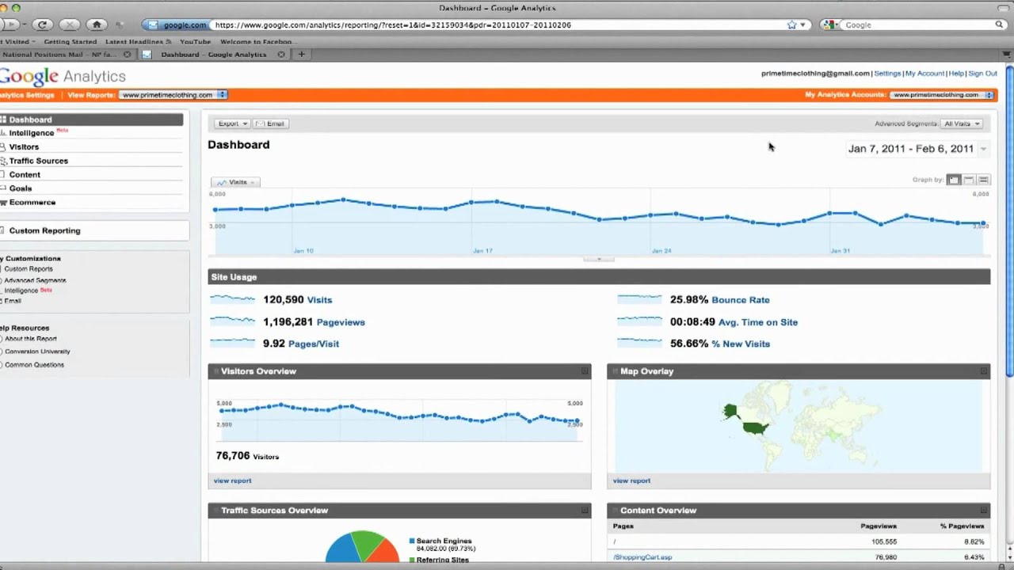Screen dimensions: 1014x570
Task: Click the Google Analytics logo
Action: pyautogui.click(x=63, y=76)
